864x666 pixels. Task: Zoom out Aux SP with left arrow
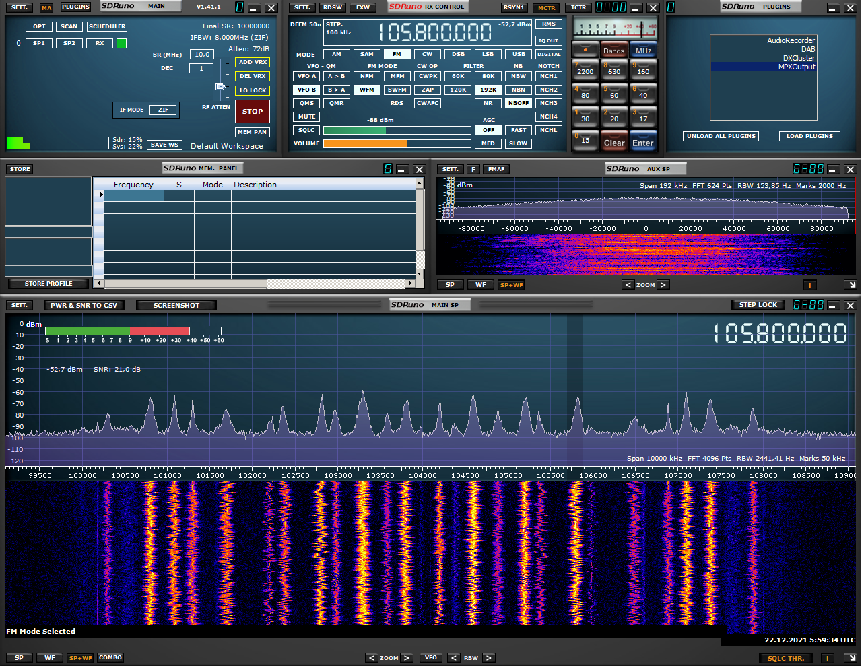[x=628, y=285]
